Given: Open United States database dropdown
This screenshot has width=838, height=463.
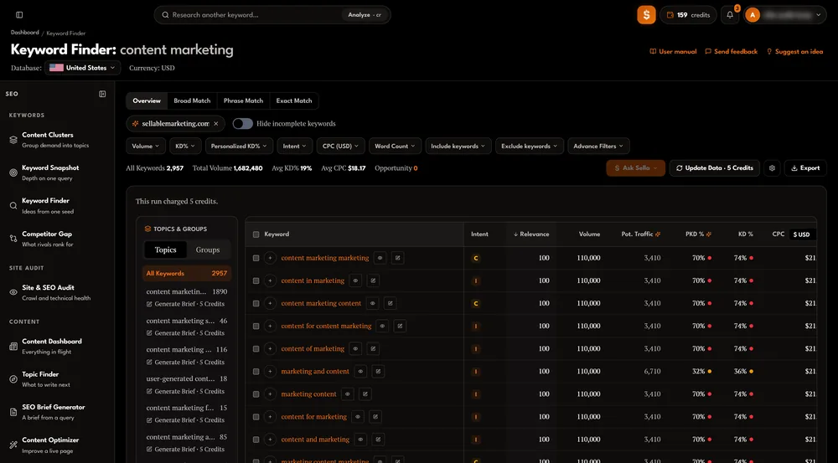Looking at the screenshot, I should [x=82, y=68].
